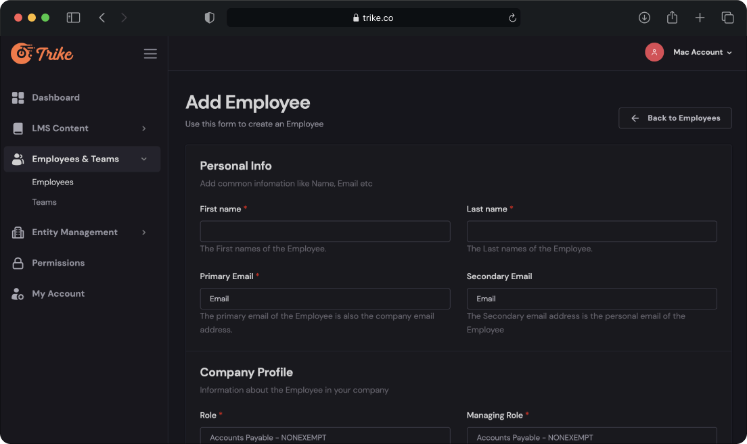Screen dimensions: 747x444
Task: Click the Trike logo
Action: point(42,53)
